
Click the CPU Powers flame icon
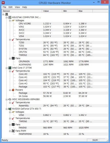coord(13,90)
